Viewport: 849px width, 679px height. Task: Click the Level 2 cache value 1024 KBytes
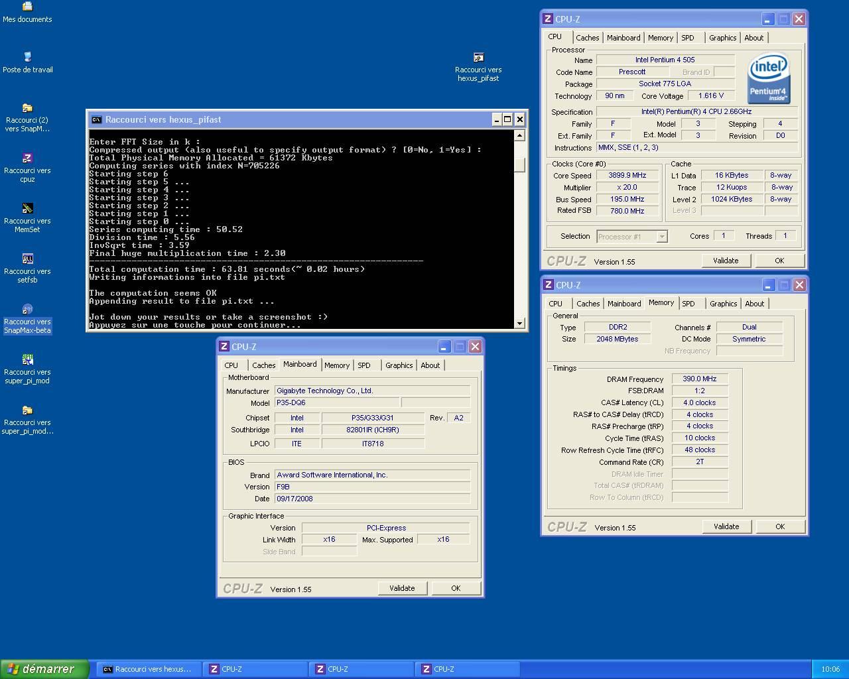(x=732, y=199)
